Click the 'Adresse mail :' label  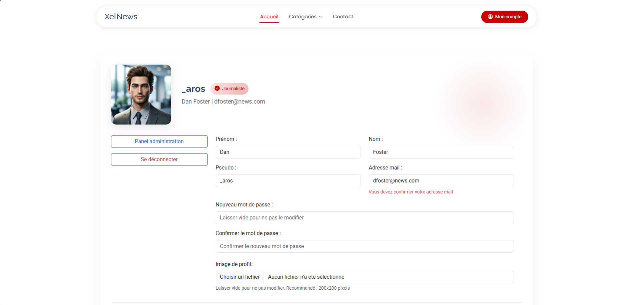click(385, 168)
